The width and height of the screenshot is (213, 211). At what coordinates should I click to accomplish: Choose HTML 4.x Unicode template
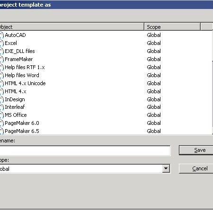tap(25, 83)
